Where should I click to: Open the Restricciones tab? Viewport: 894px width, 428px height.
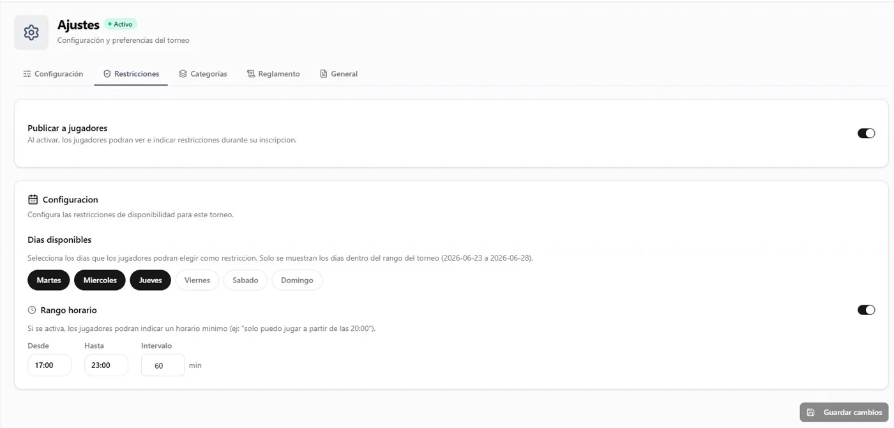pyautogui.click(x=131, y=73)
